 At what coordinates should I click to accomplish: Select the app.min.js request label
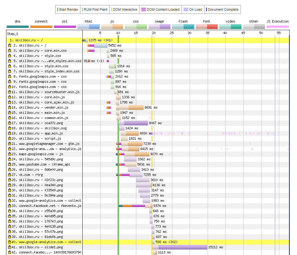click(41, 133)
